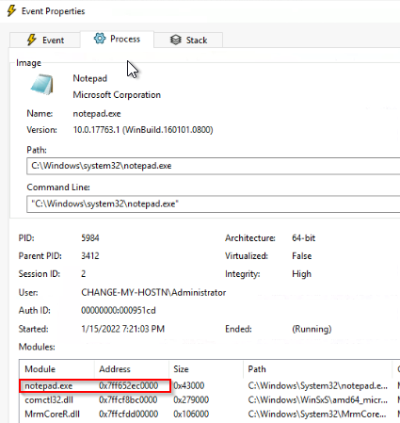400x423 pixels.
Task: Open the Stack tab
Action: point(188,40)
